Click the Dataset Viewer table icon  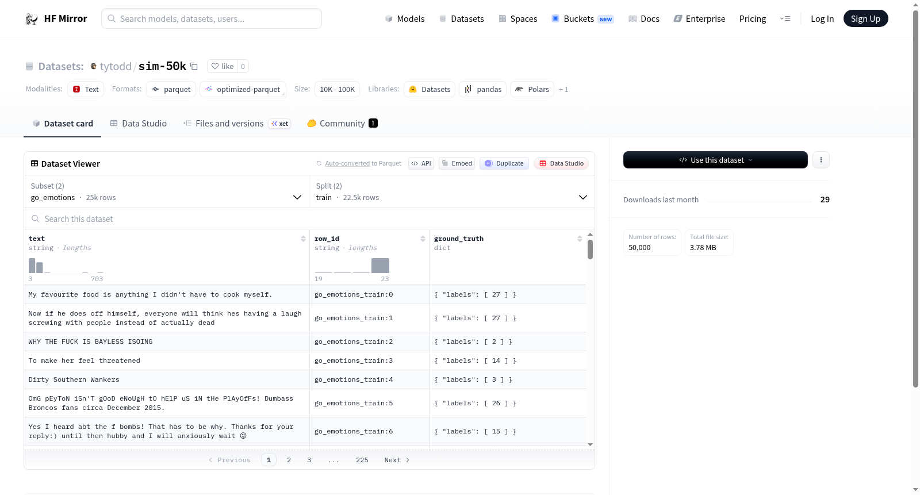pos(34,163)
